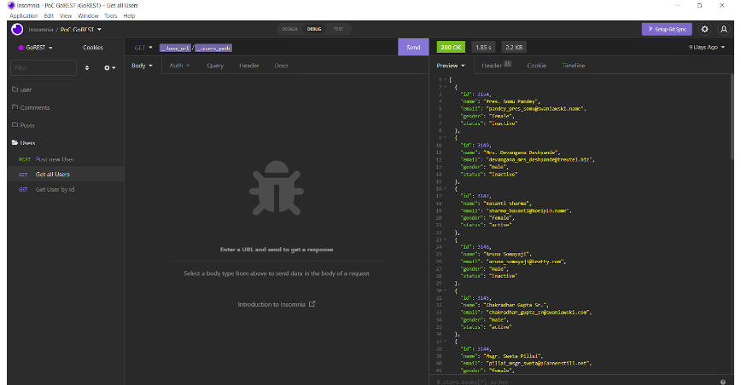
Task: Click the 1.85 s response time badge
Action: [483, 47]
